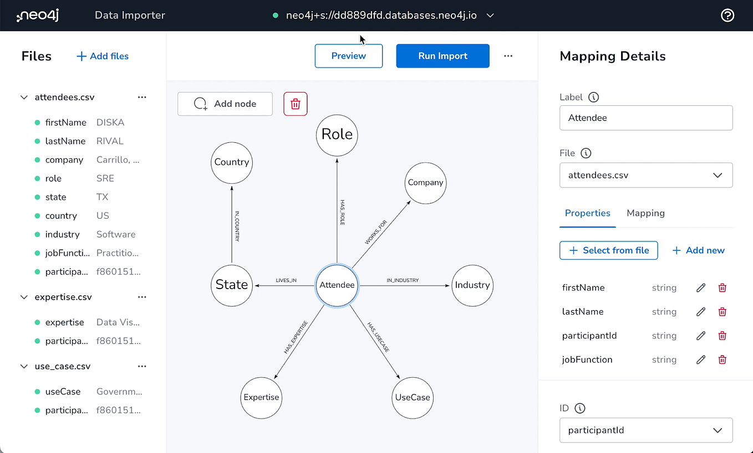Select the Attendee node in the graph

337,286
